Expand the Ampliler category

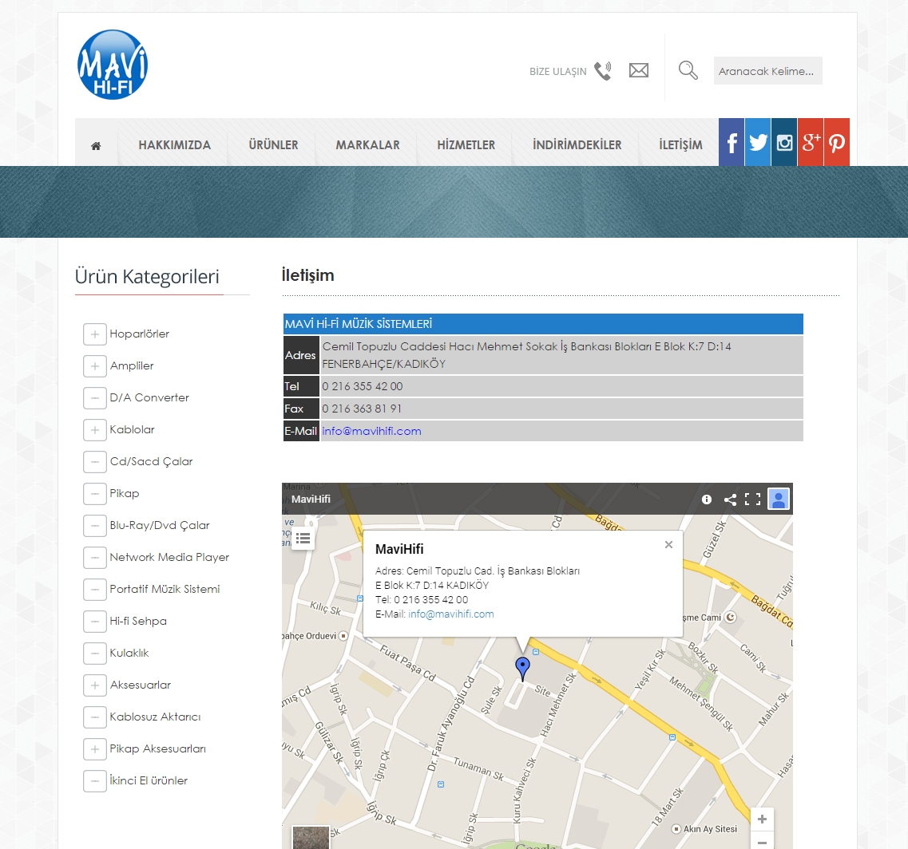coord(95,365)
